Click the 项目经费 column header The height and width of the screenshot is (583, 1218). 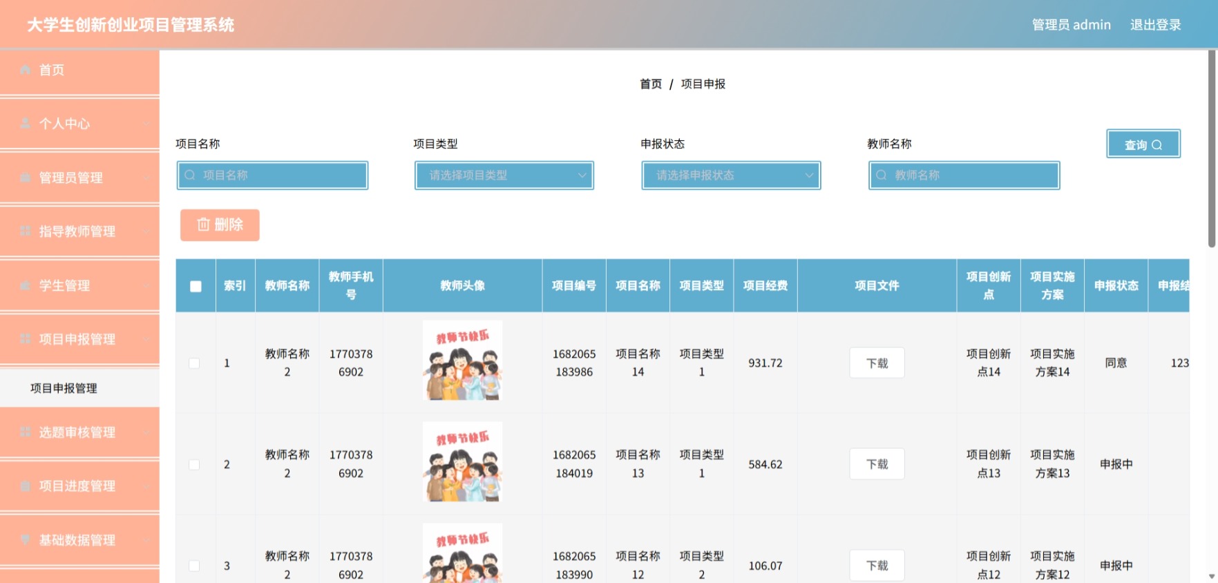[x=765, y=286]
